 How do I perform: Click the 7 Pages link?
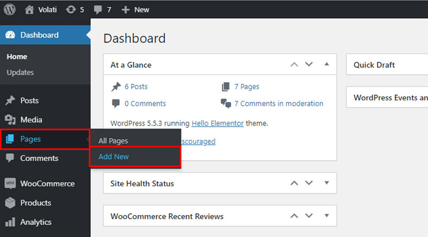pos(247,86)
